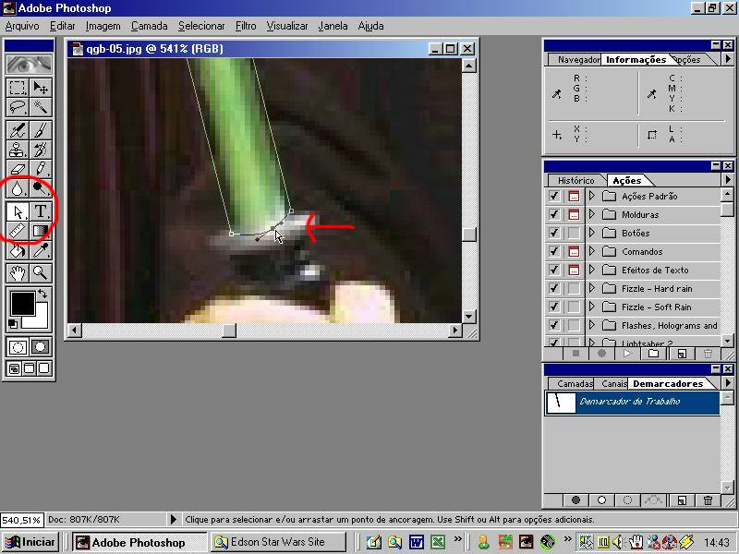
Task: Delete selection with Actions panel trash icon
Action: [708, 354]
